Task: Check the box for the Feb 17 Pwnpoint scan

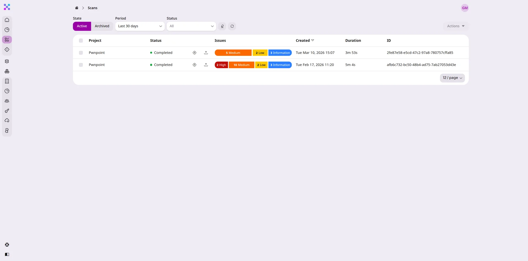Action: click(81, 65)
